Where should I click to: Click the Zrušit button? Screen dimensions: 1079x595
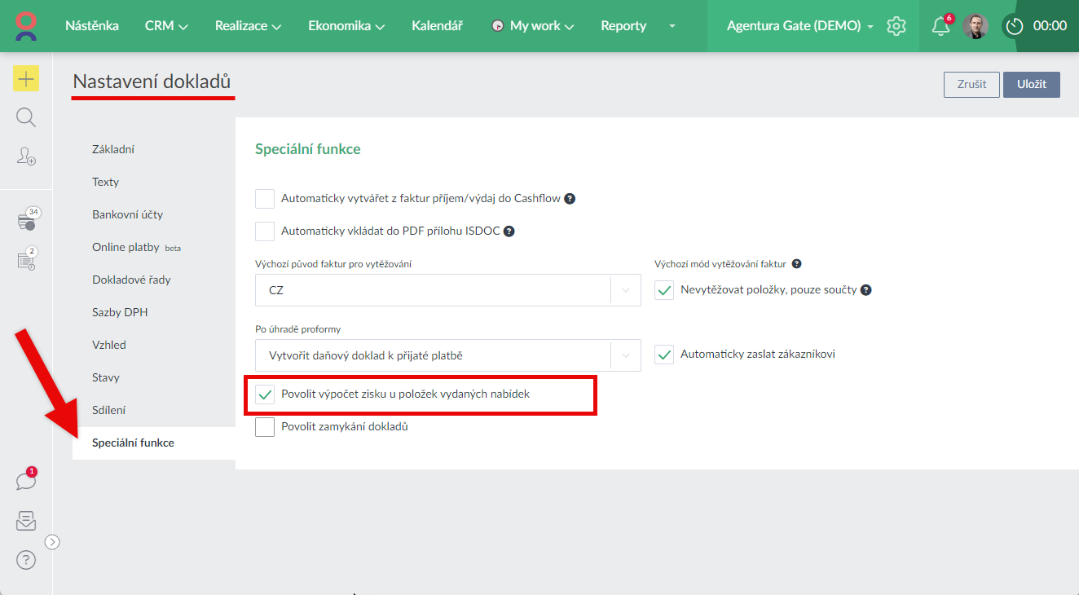pyautogui.click(x=971, y=85)
